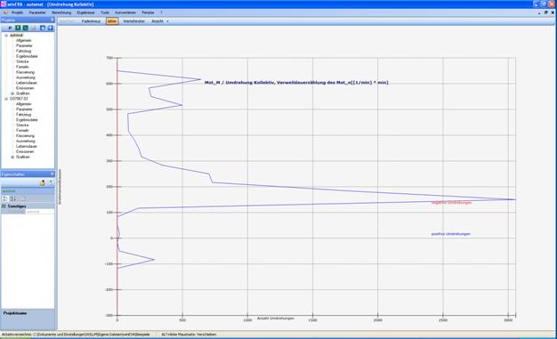Image resolution: width=557 pixels, height=339 pixels.
Task: Open the Ansicht dropdown
Action: click(160, 21)
